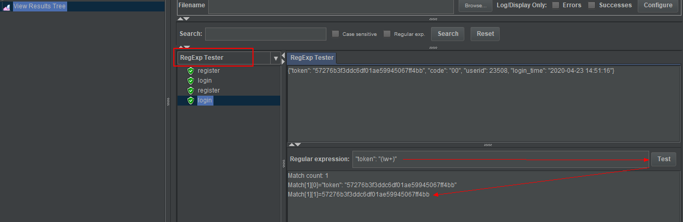Open the Configure dialog

point(658,5)
